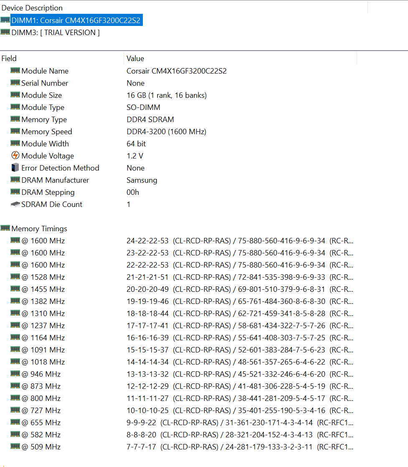The height and width of the screenshot is (467, 408).
Task: Select the SDRAM Die Count label
Action: coord(52,204)
